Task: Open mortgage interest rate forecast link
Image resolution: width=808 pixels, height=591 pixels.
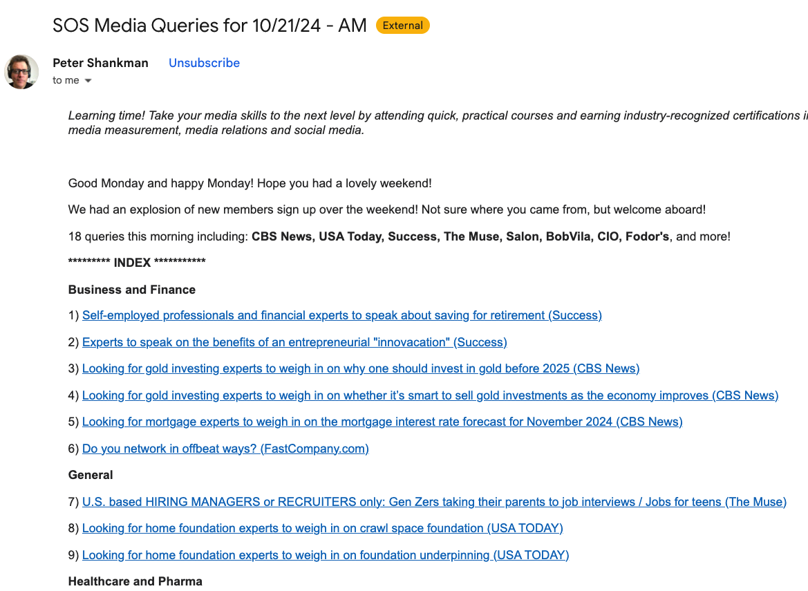Action: (382, 422)
